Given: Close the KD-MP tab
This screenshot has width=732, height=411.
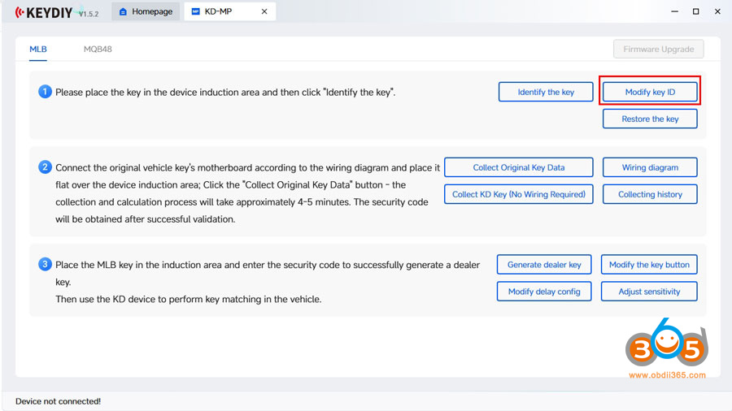Looking at the screenshot, I should pyautogui.click(x=263, y=12).
